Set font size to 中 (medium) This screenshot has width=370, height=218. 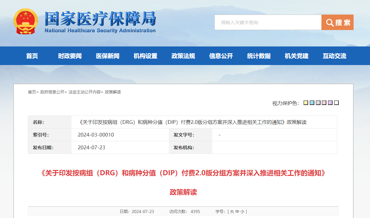point(237,211)
